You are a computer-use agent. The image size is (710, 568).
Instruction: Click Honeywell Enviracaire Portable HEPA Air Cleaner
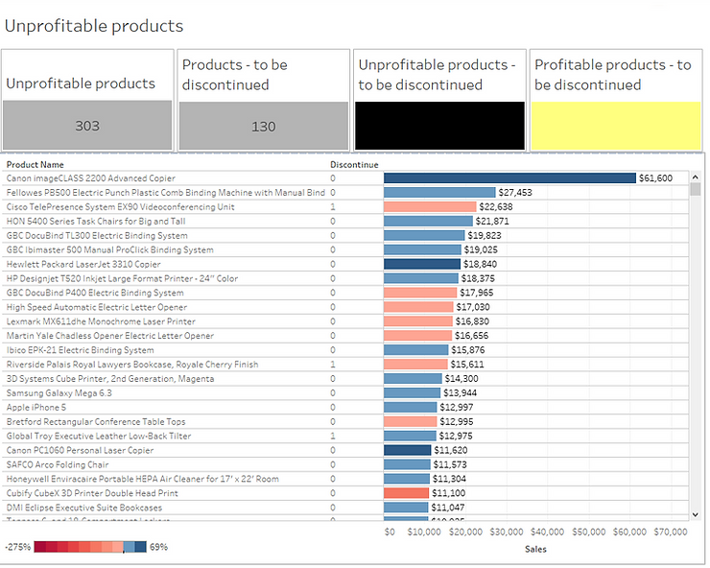pyautogui.click(x=143, y=479)
